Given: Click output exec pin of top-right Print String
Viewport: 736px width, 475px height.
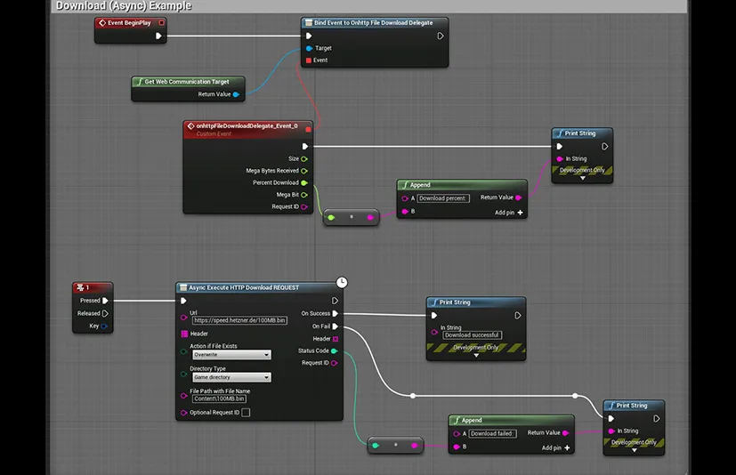Looking at the screenshot, I should [604, 147].
